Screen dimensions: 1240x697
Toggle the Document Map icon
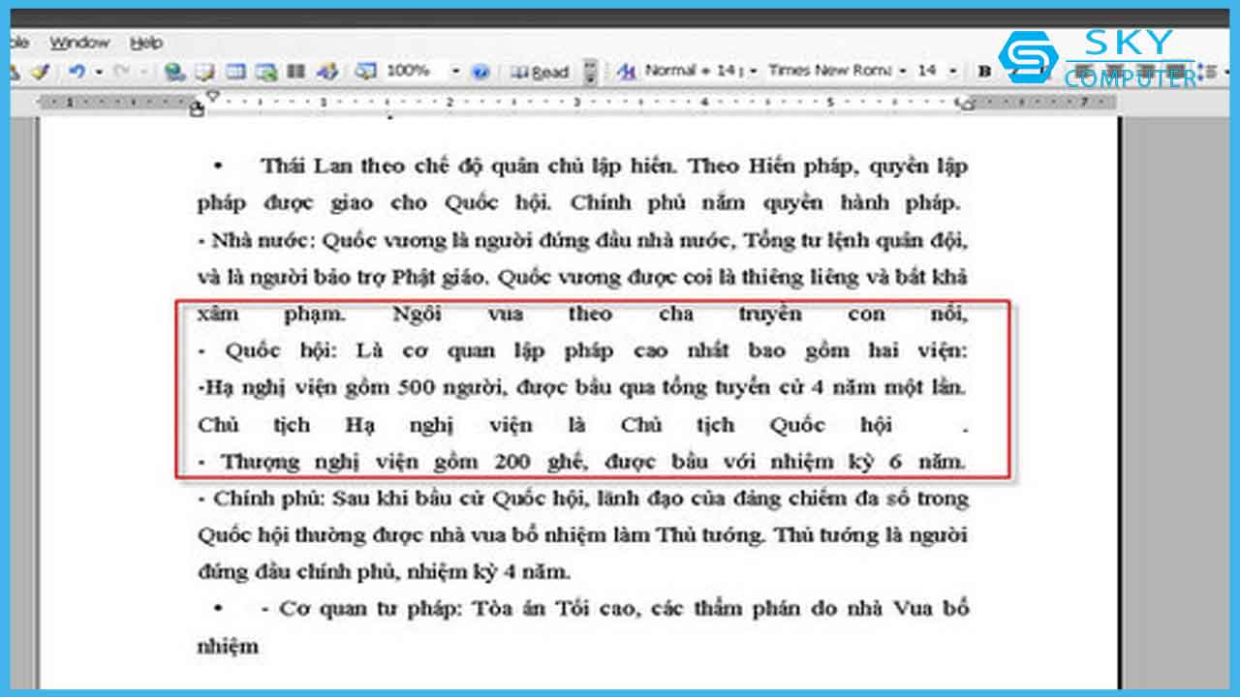point(365,72)
